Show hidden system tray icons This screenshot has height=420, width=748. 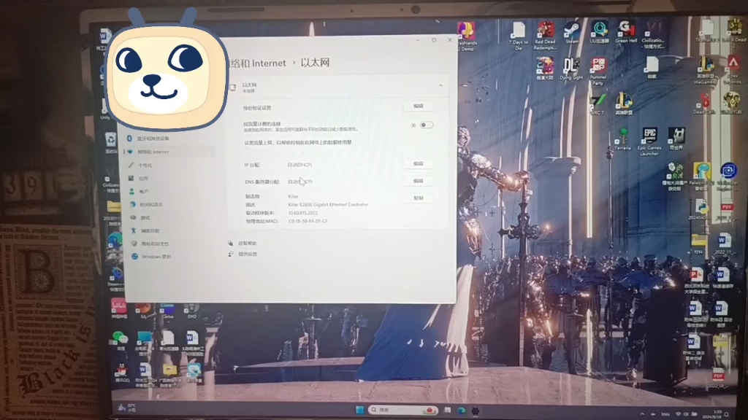click(x=642, y=414)
